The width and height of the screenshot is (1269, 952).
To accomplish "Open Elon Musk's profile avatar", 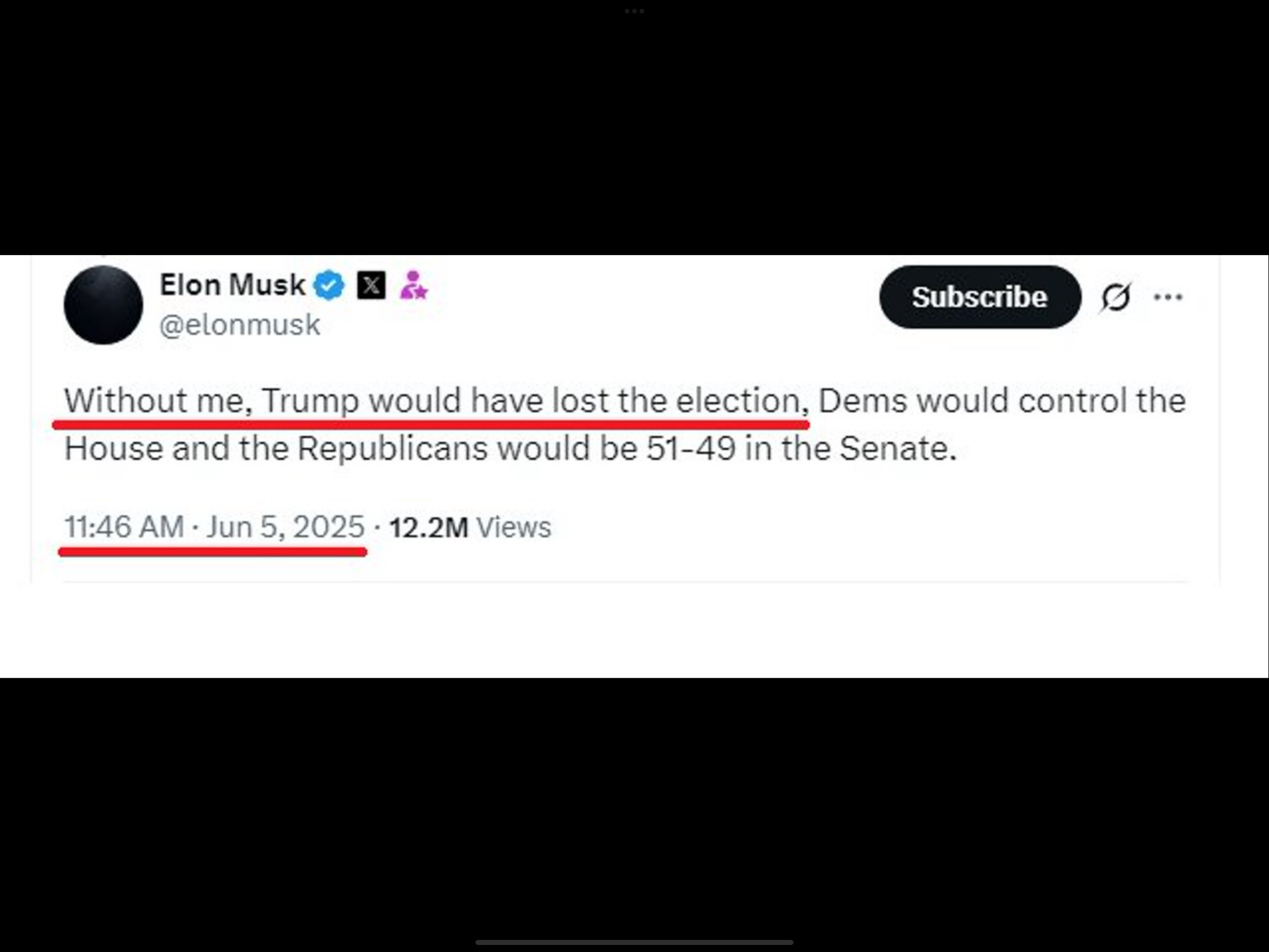I will pyautogui.click(x=103, y=305).
